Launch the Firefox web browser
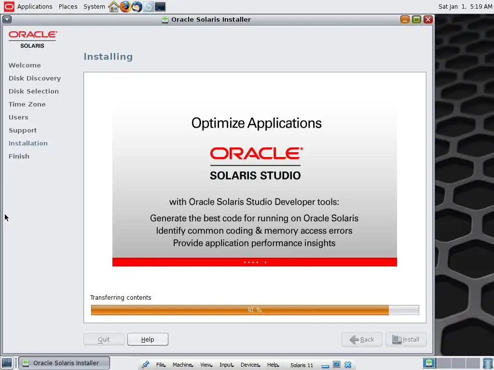This screenshot has height=370, width=494. coord(125,7)
